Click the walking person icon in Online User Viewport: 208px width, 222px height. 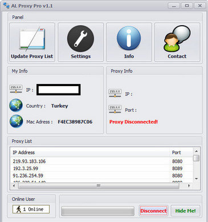19,209
